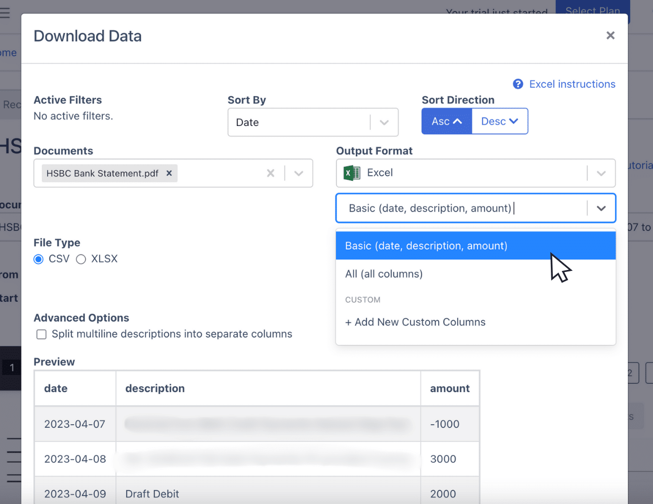This screenshot has height=504, width=653.
Task: Open the Excel instructions link
Action: click(572, 84)
